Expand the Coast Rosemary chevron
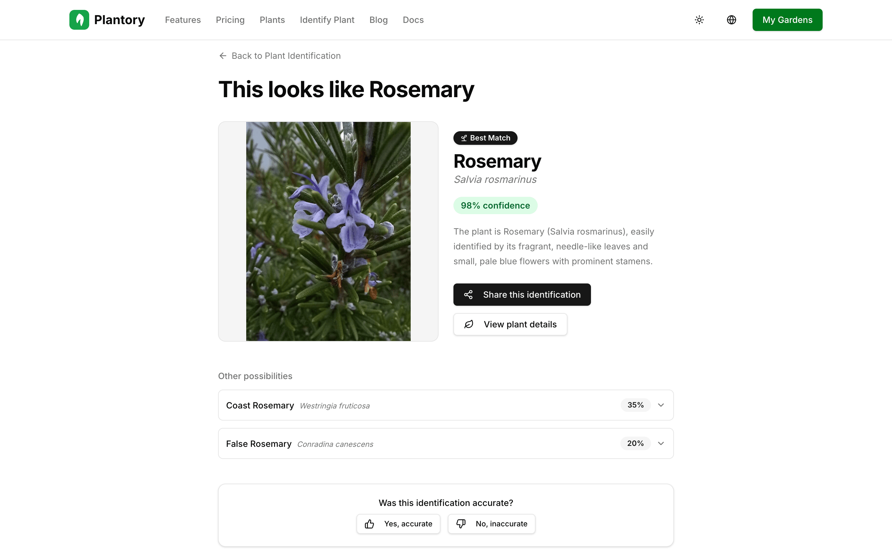892x557 pixels. 661,405
